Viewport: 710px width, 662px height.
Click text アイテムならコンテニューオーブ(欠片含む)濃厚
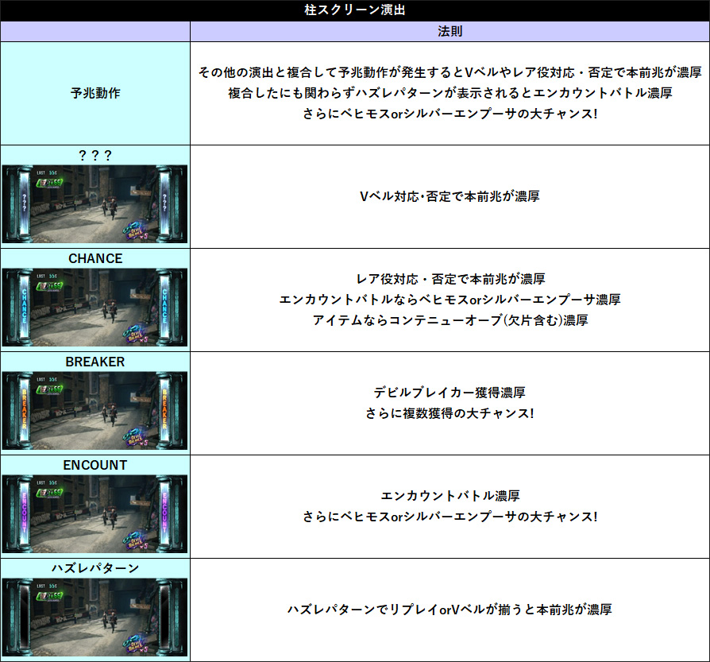click(x=450, y=320)
